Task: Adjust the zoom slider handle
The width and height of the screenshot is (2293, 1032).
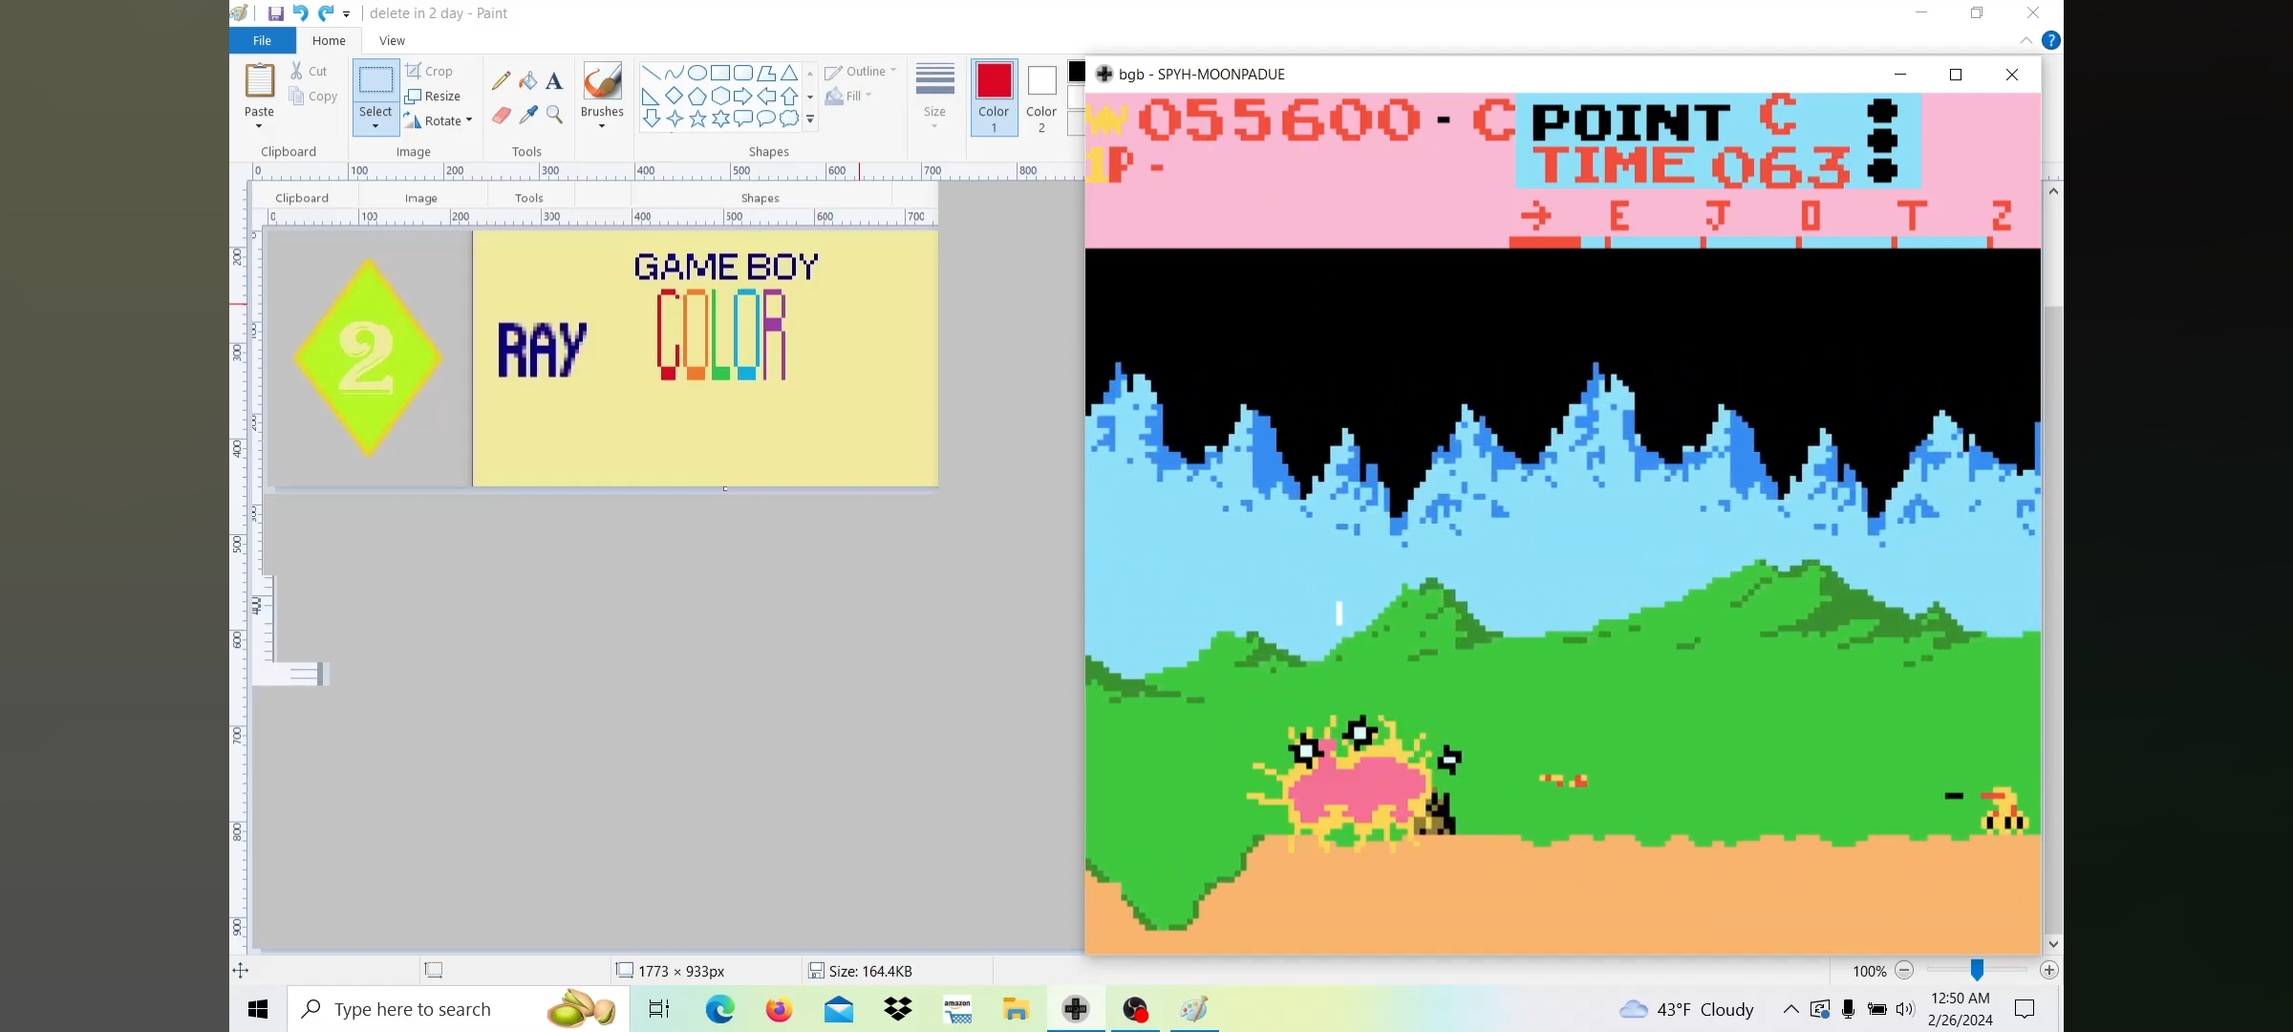Action: [1977, 970]
